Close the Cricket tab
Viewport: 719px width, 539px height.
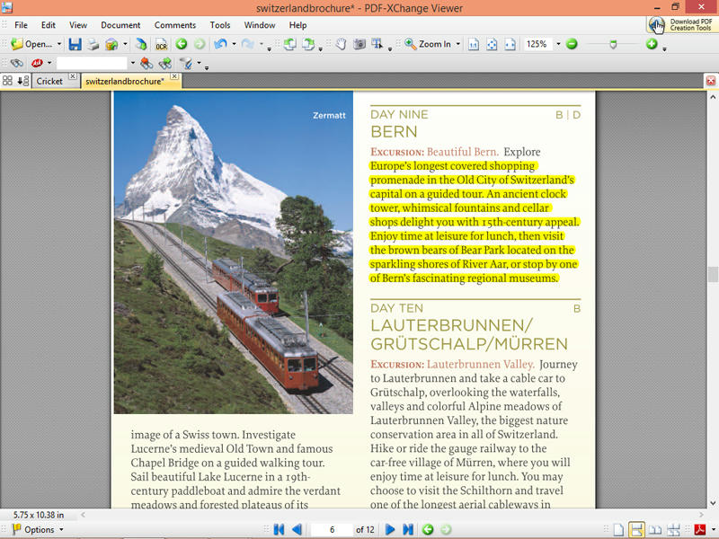coord(73,76)
